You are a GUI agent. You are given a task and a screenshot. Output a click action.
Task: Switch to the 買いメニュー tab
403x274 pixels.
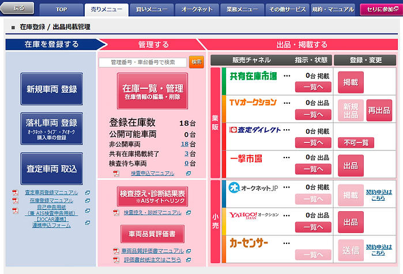(152, 9)
